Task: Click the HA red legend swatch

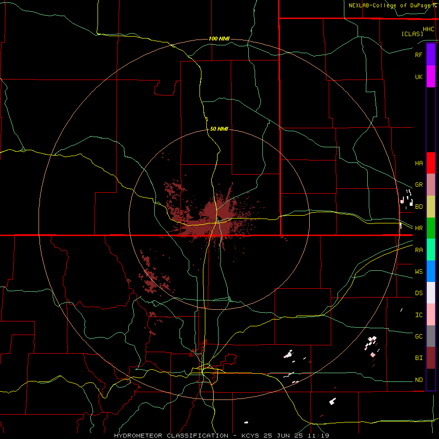Action: 431,163
